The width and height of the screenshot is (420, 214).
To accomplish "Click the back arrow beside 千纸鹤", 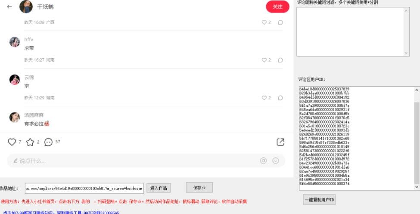I will (9, 7).
